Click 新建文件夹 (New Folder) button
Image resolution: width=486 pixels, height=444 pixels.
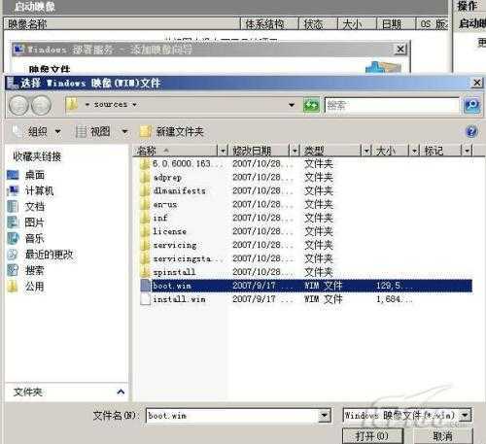[x=172, y=131]
